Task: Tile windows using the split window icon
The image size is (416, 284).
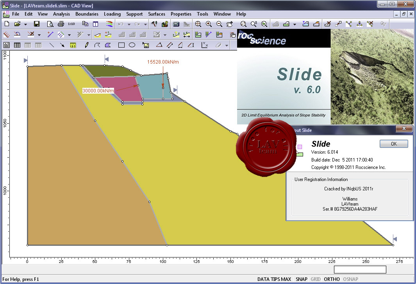Action: [x=96, y=24]
